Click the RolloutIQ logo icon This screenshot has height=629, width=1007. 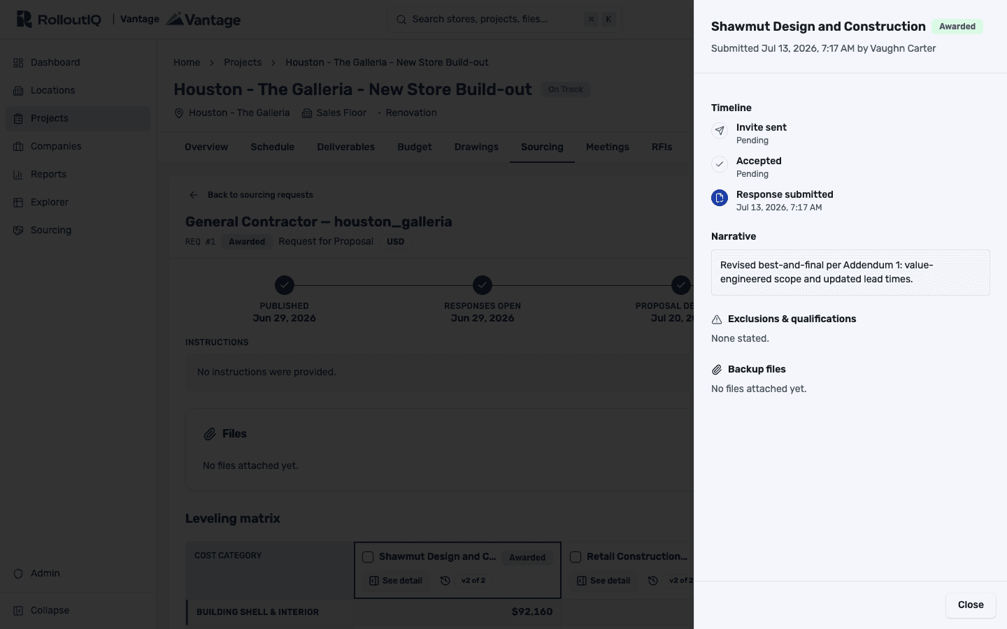point(24,19)
